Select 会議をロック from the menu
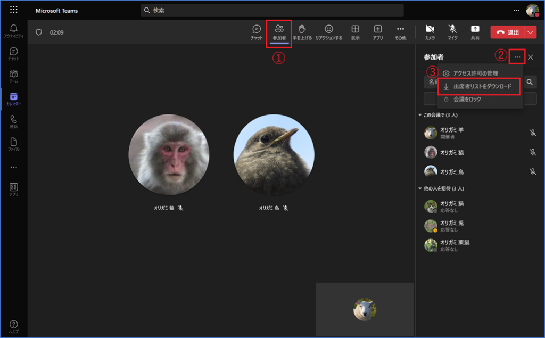The height and width of the screenshot is (338, 545). coord(467,100)
